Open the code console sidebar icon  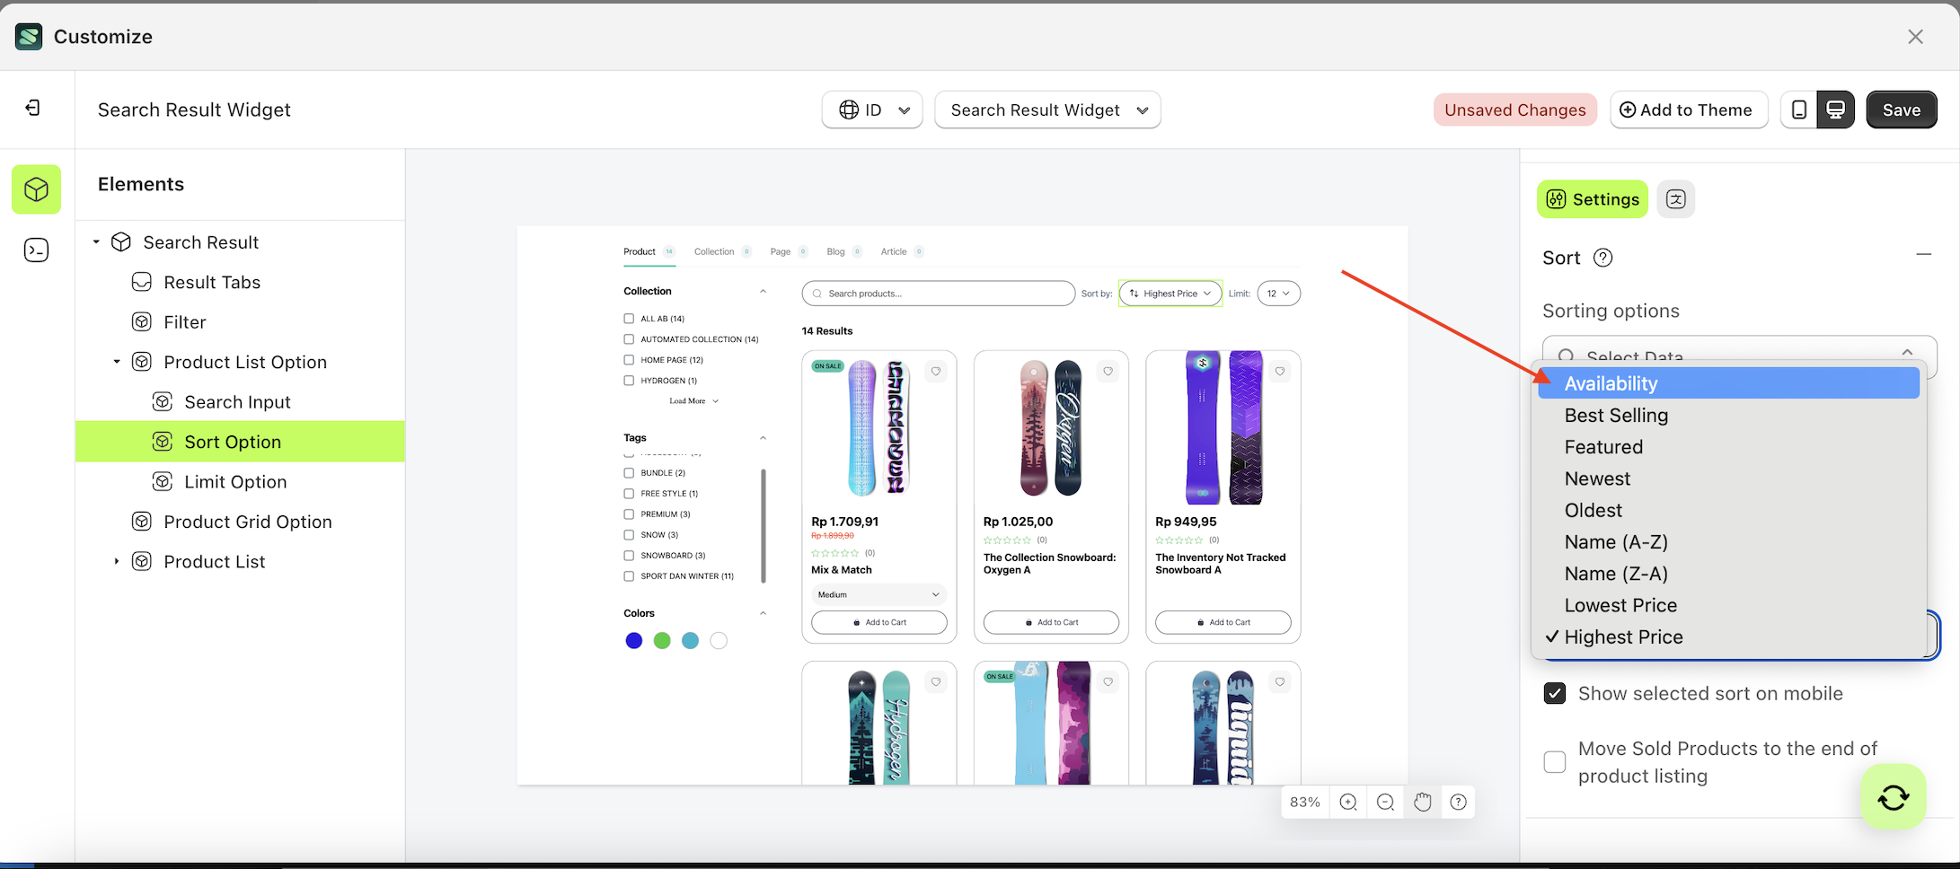pos(36,250)
